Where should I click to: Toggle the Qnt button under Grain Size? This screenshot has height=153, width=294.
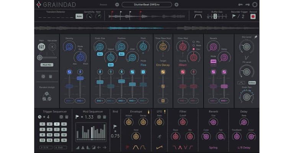100,54
